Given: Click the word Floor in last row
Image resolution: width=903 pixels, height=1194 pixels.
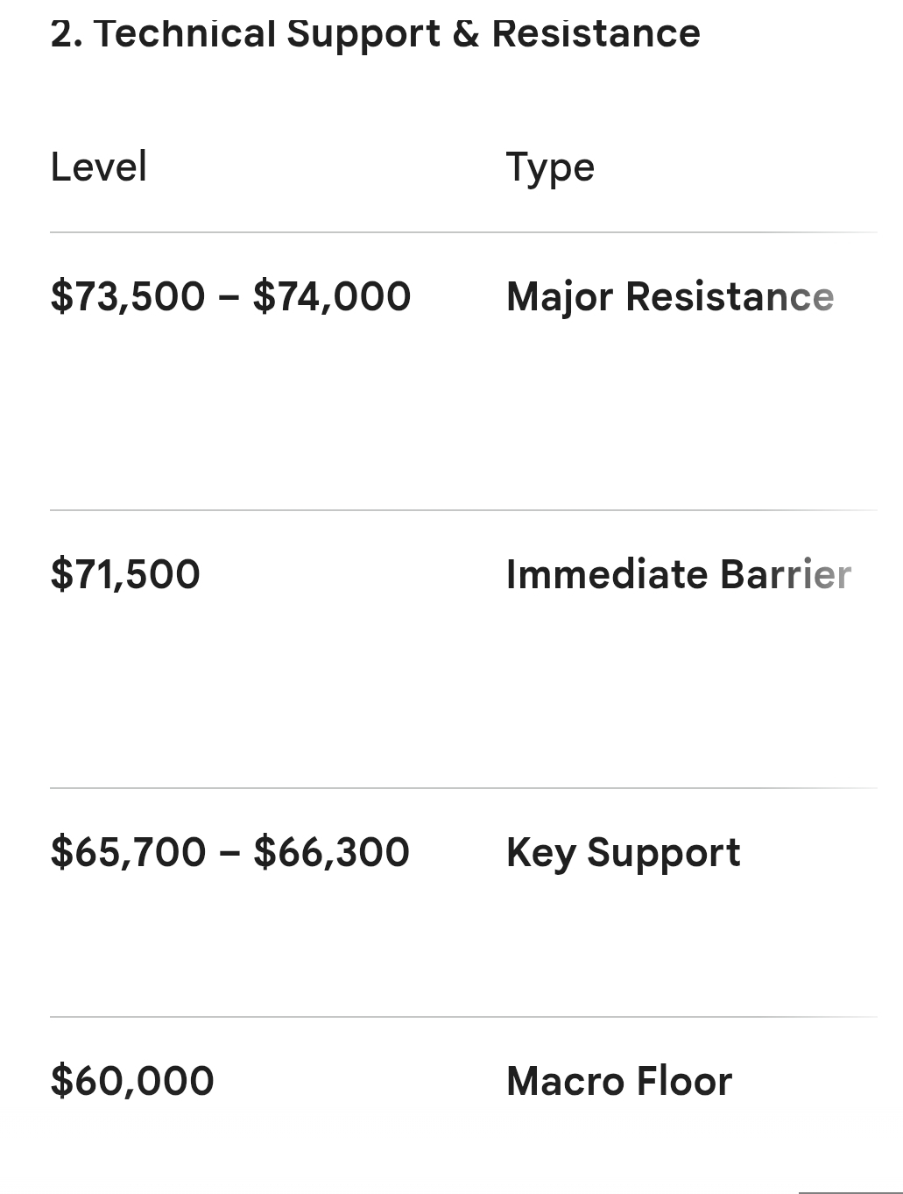Looking at the screenshot, I should pyautogui.click(x=684, y=1081).
